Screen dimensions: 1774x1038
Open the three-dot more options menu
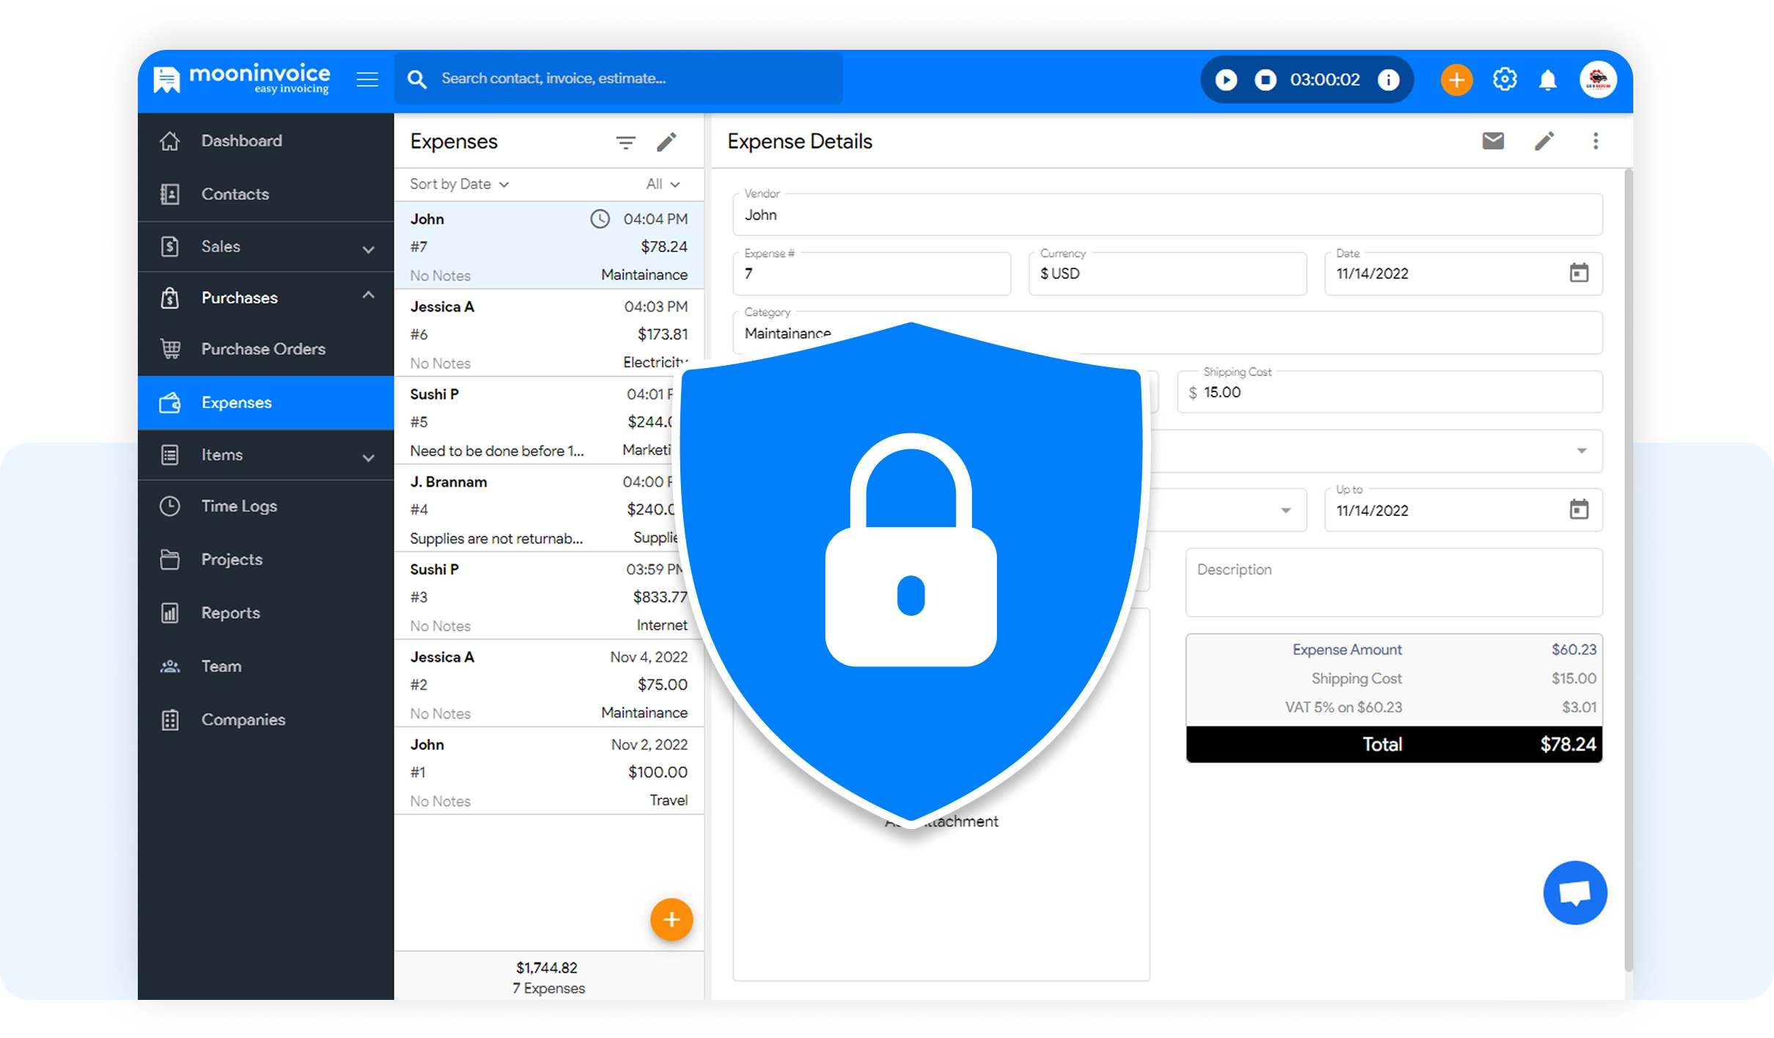click(x=1595, y=141)
